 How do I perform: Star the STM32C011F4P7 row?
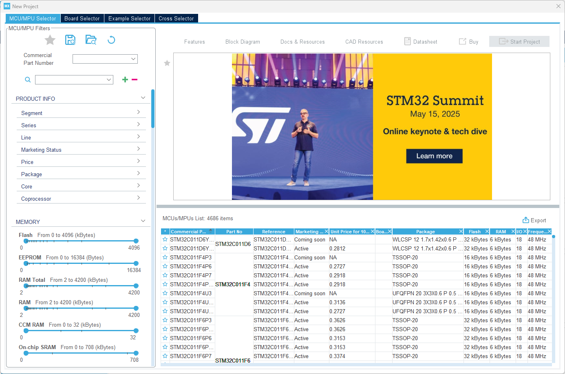coord(165,275)
